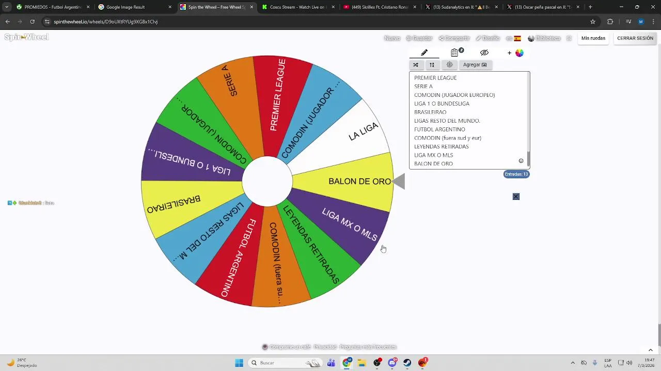This screenshot has width=661, height=371.
Task: Click the wheel center hub to spin
Action: click(267, 181)
